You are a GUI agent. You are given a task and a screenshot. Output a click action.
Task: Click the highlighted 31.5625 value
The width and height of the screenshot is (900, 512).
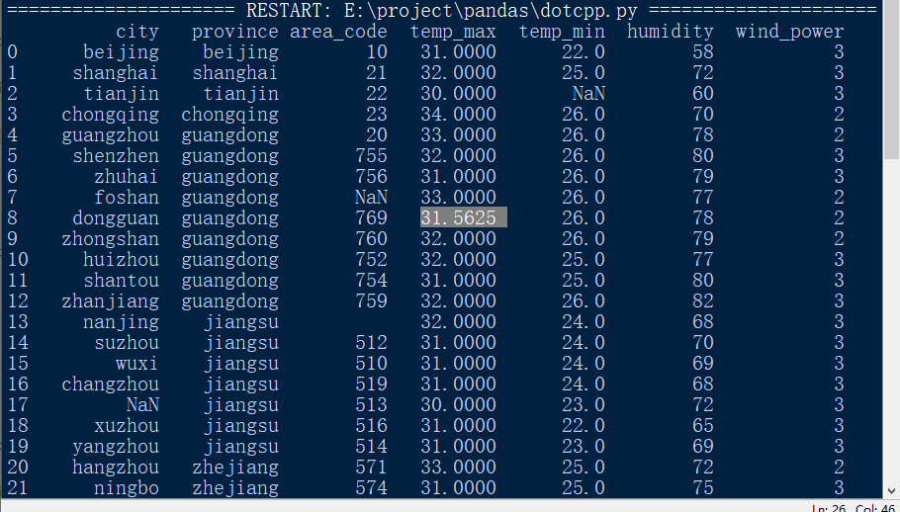click(x=463, y=217)
